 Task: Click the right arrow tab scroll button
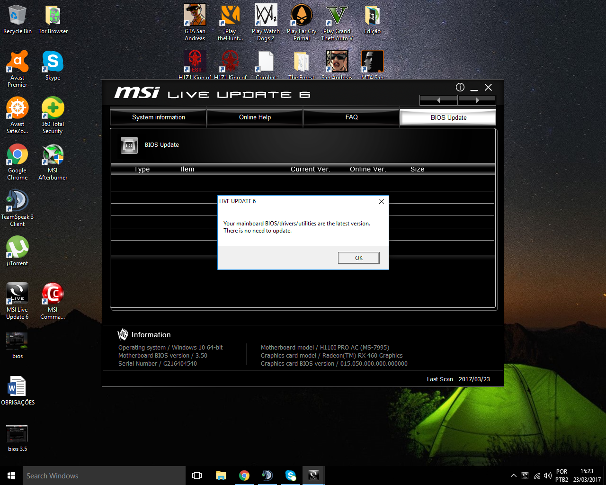coord(477,100)
